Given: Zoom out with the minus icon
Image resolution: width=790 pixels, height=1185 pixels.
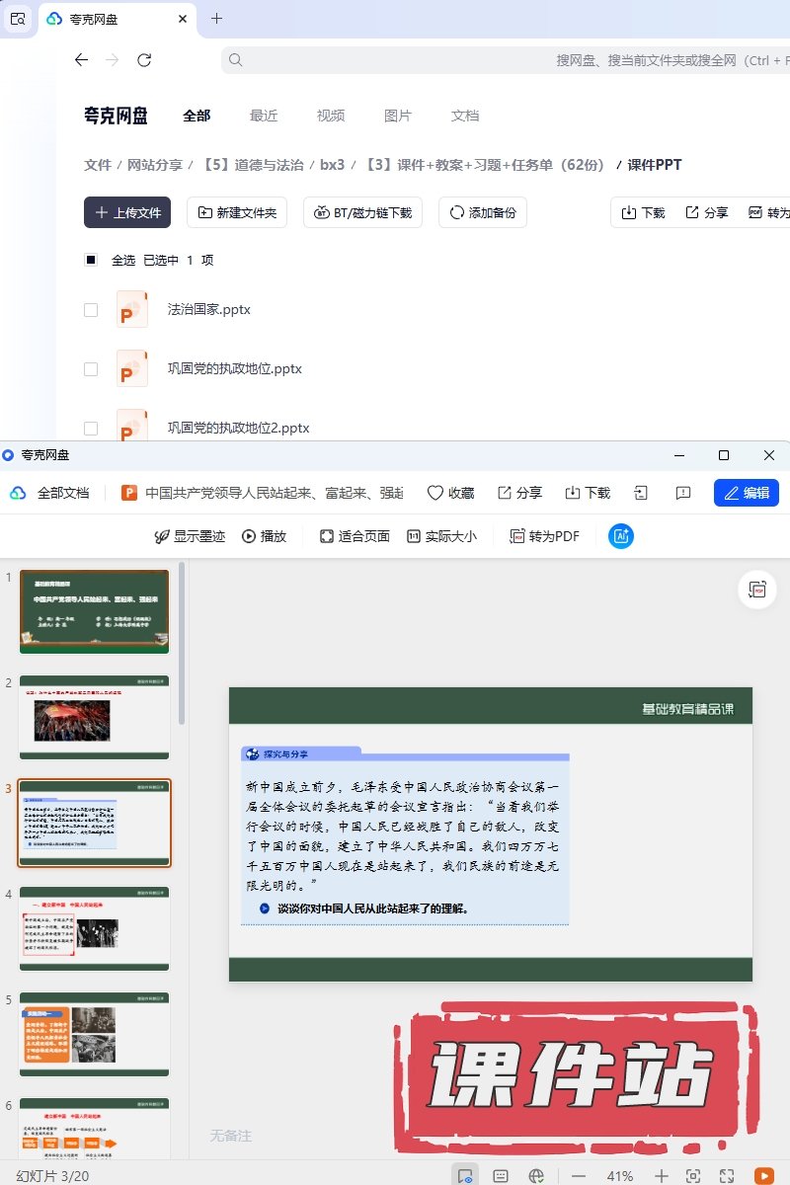Looking at the screenshot, I should tap(579, 1176).
